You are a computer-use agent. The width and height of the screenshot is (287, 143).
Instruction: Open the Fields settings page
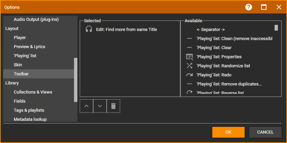point(20,101)
